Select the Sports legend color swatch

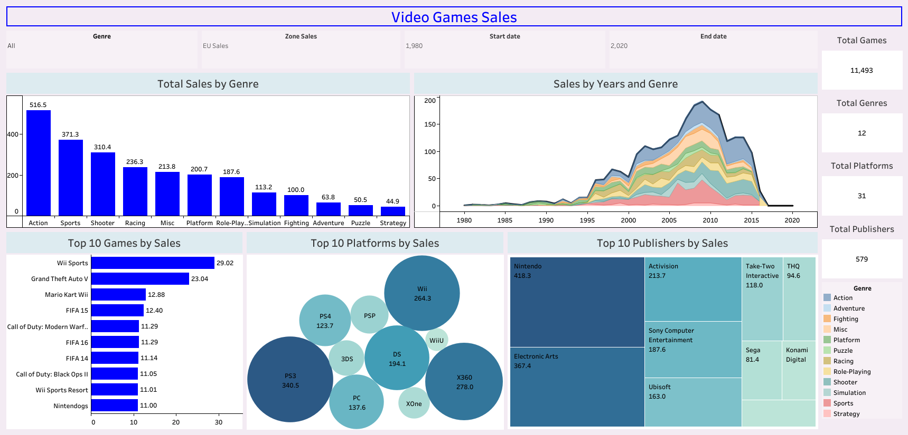pyautogui.click(x=827, y=403)
